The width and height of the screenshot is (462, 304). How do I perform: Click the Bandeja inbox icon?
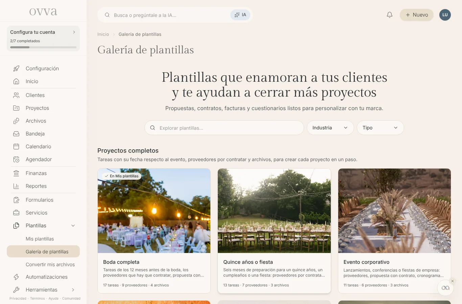(16, 134)
